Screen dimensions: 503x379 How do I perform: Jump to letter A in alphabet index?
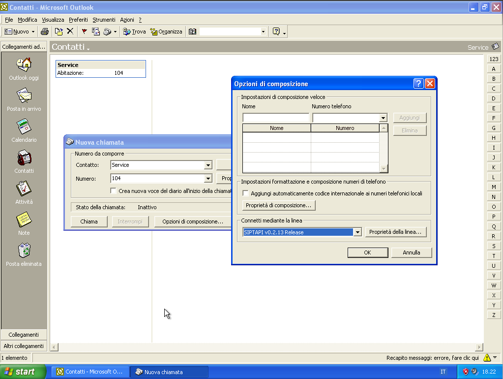click(x=494, y=69)
